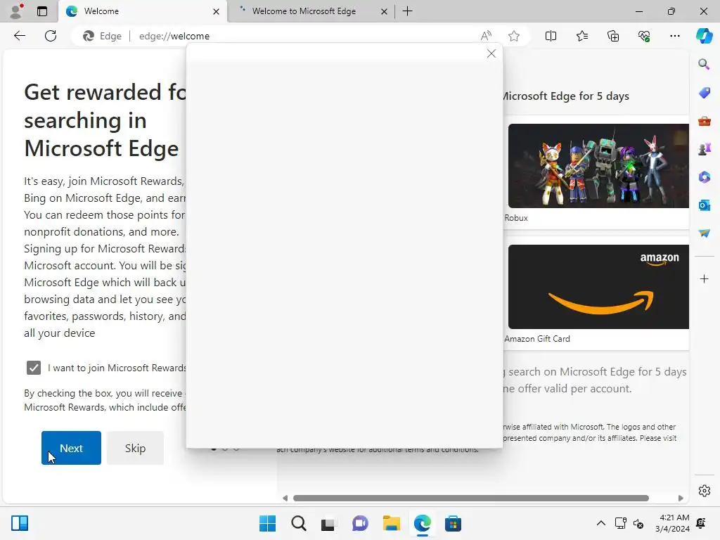This screenshot has height=540, width=720.
Task: Open sidebar Microsoft 365 icon
Action: click(704, 176)
